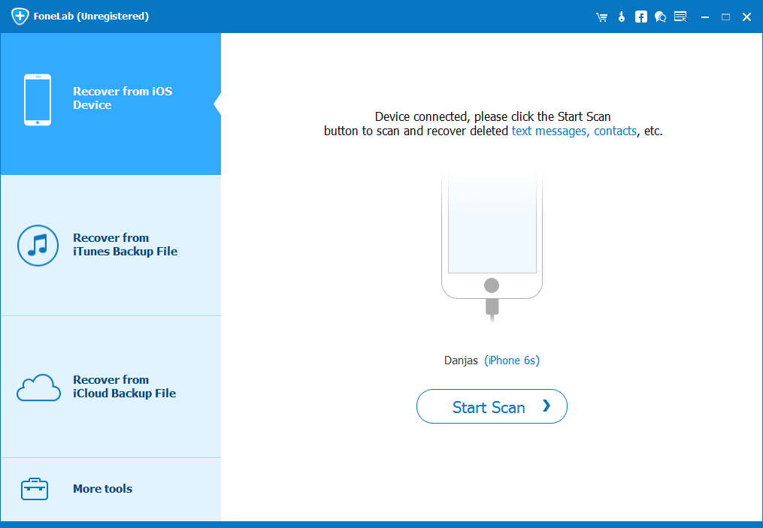Screen dimensions: 763x528
Task: Click the music note icon for iTunes recovery
Action: click(38, 246)
